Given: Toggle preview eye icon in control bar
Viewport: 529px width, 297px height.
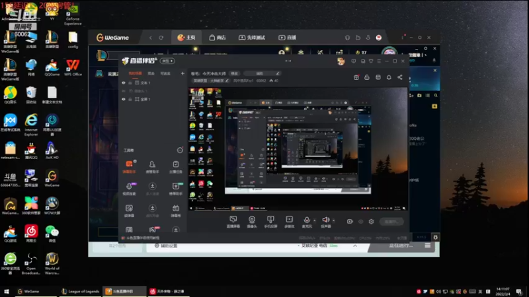Looking at the screenshot, I should click(360, 222).
